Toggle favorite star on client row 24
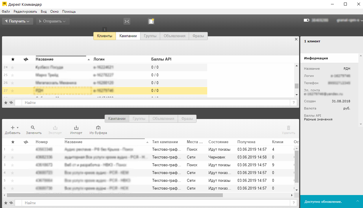This screenshot has height=208, width=363. 12,67
